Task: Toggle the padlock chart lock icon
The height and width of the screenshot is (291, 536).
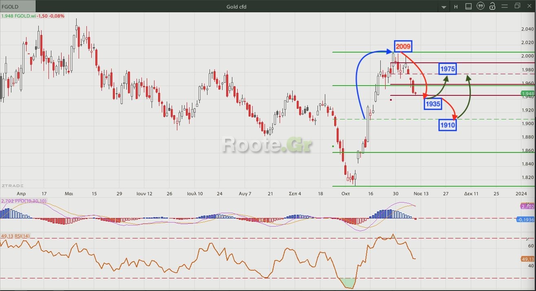Action: pyautogui.click(x=492, y=7)
